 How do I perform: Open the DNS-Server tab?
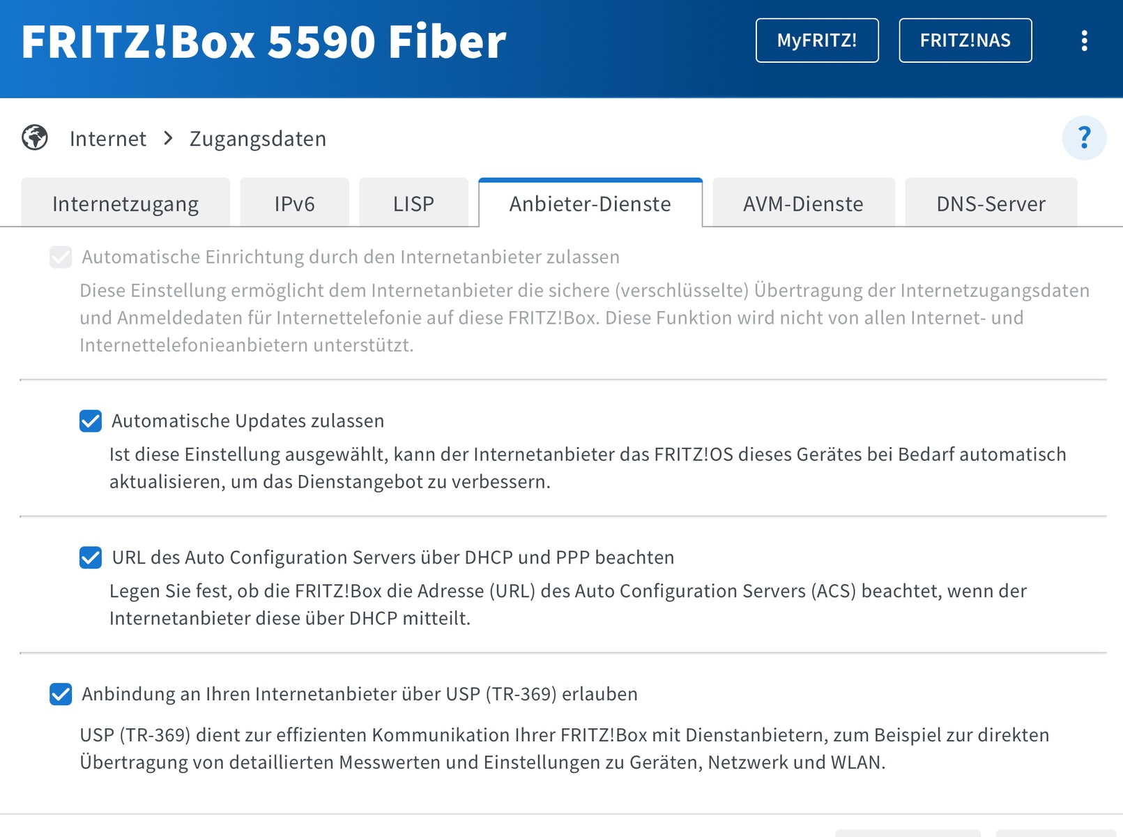click(x=991, y=203)
